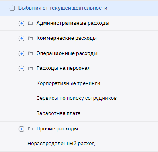Expand Операционные расходы with plus icon
158x152 pixels.
tap(21, 53)
